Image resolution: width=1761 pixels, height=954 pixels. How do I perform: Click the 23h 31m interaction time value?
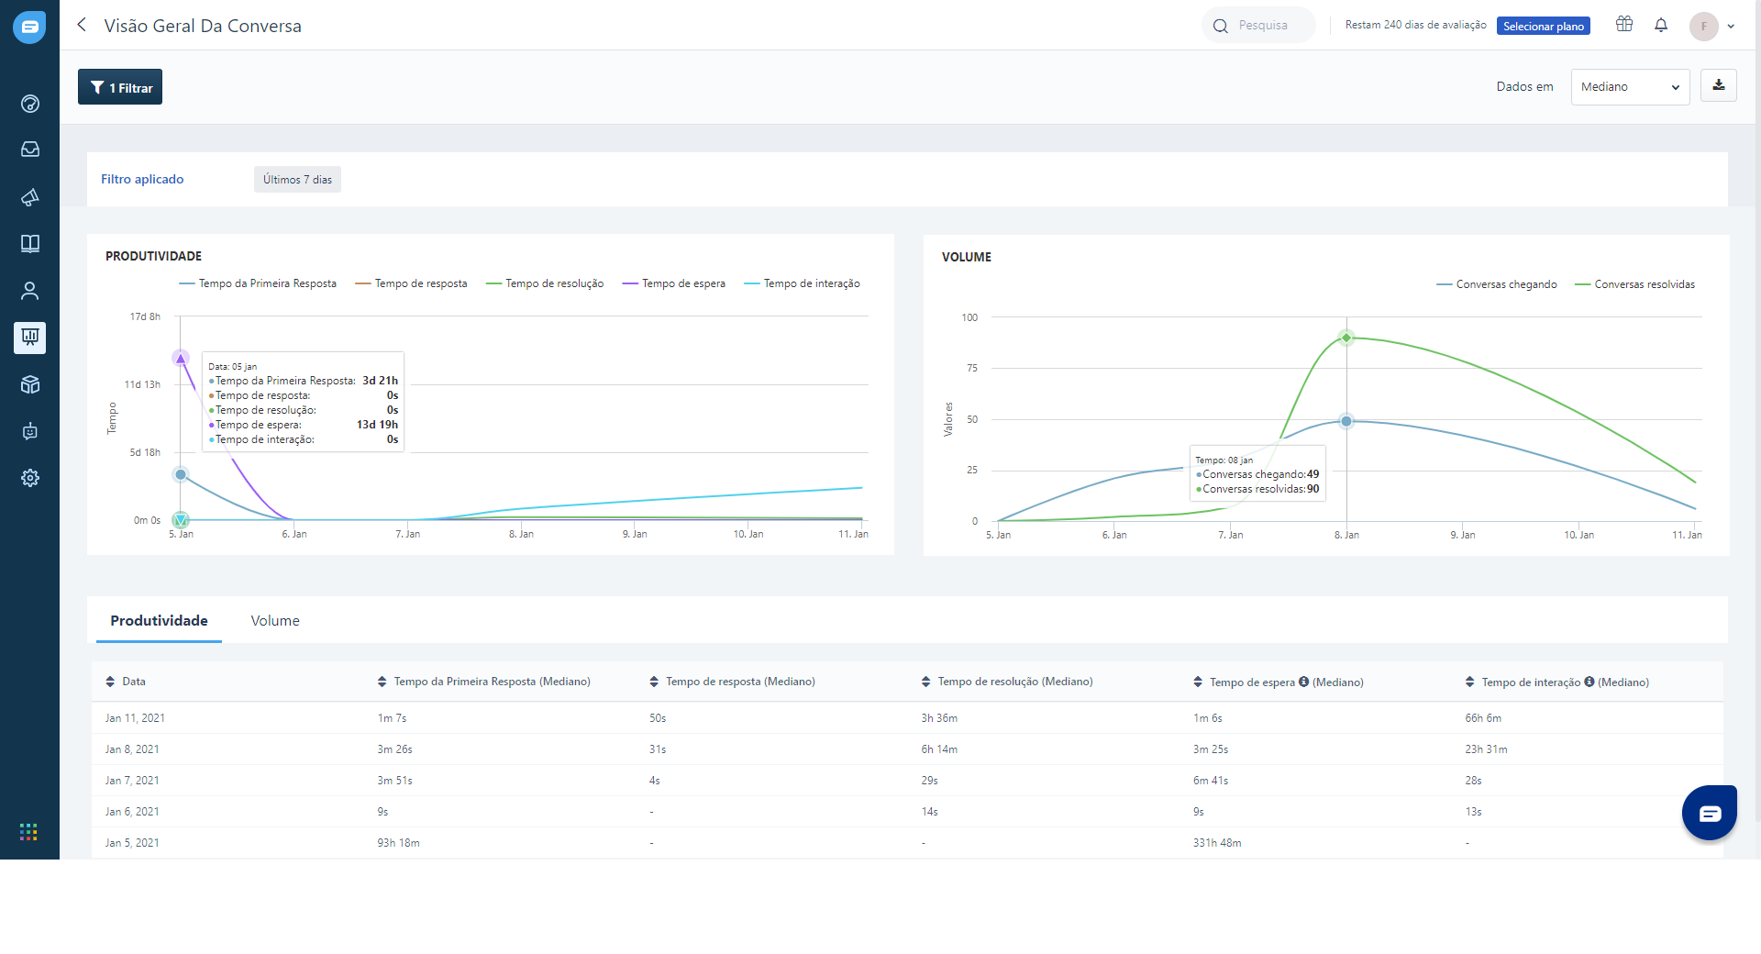click(x=1486, y=749)
